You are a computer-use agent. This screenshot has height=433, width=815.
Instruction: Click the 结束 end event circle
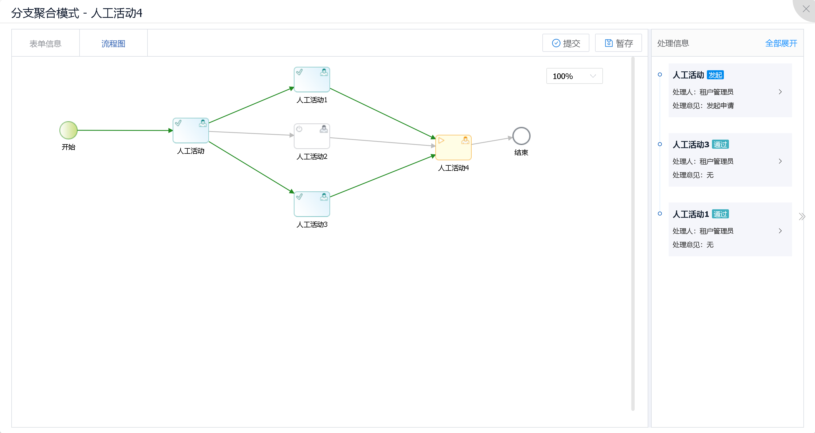tap(521, 136)
